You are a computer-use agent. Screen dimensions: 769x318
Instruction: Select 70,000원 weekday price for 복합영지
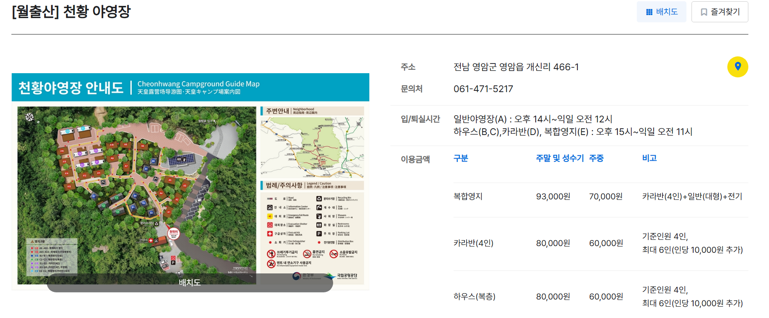[606, 196]
